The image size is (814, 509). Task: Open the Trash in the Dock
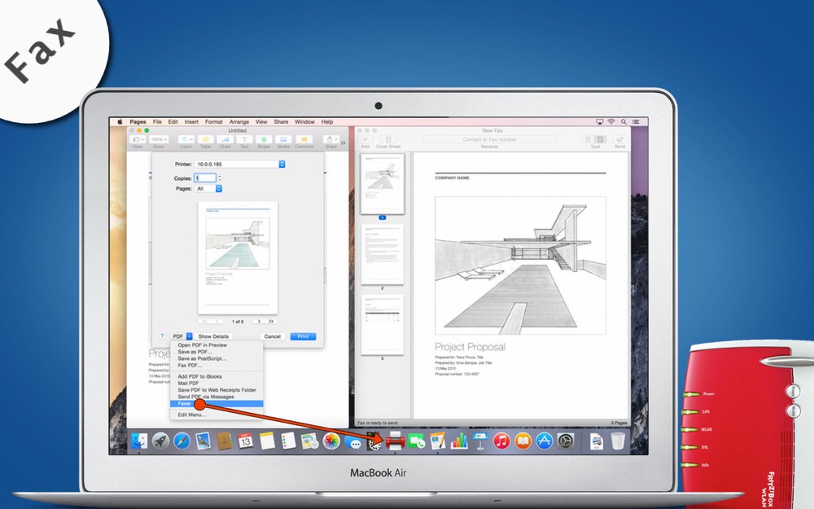[618, 441]
